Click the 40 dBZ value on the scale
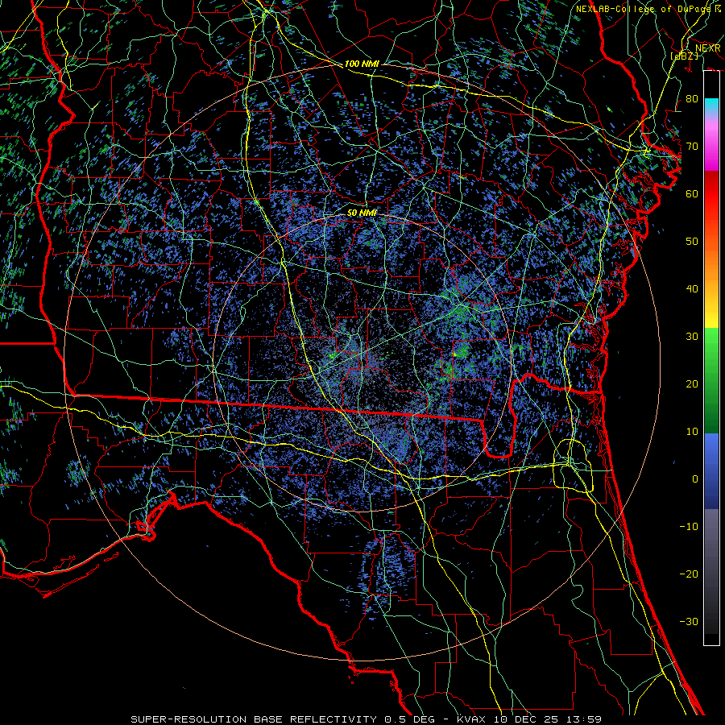 pyautogui.click(x=692, y=289)
